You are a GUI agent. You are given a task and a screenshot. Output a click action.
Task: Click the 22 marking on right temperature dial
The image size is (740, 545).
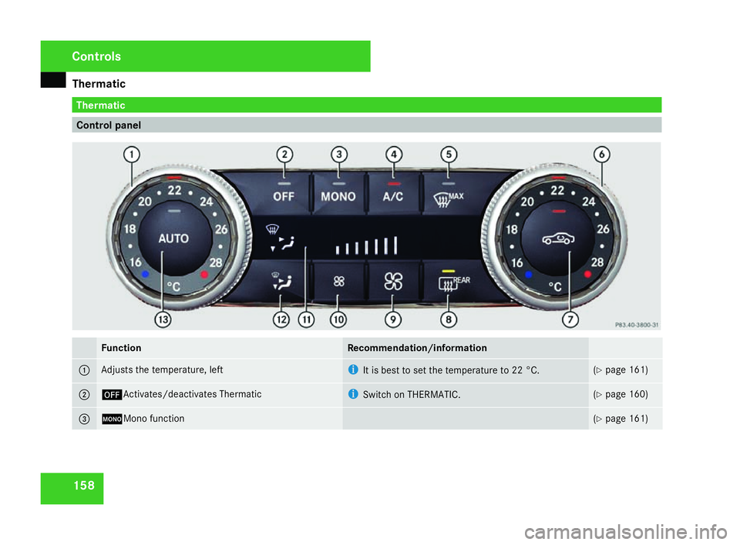pos(557,190)
